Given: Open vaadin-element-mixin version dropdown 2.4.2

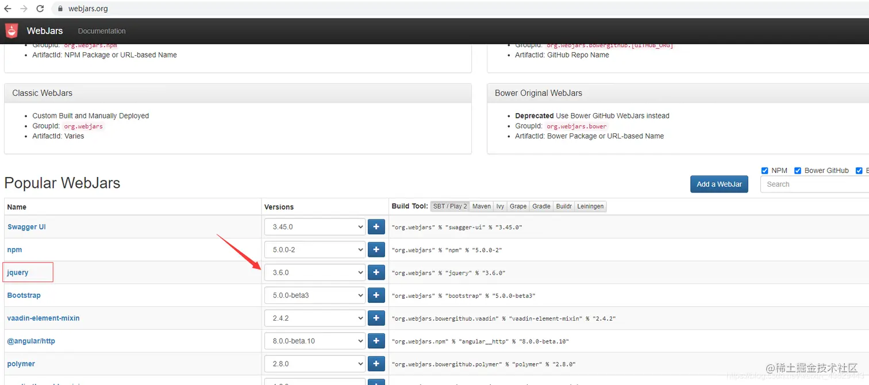Looking at the screenshot, I should click(x=315, y=318).
